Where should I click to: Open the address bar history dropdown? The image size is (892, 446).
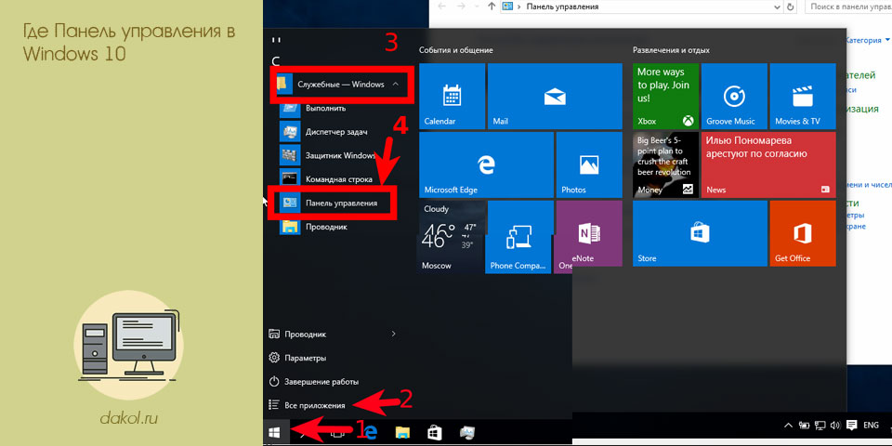(x=777, y=7)
